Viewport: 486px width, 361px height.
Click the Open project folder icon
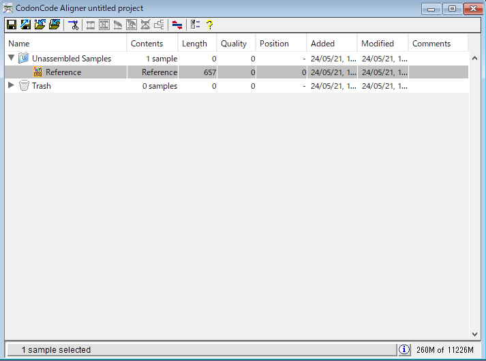point(55,25)
